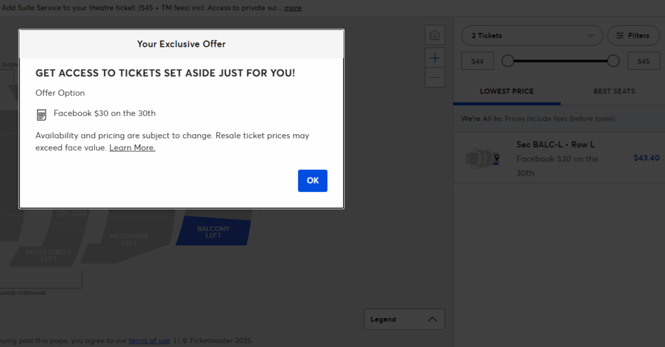Click the home icon to reset map view
This screenshot has height=347, width=665.
pyautogui.click(x=434, y=35)
